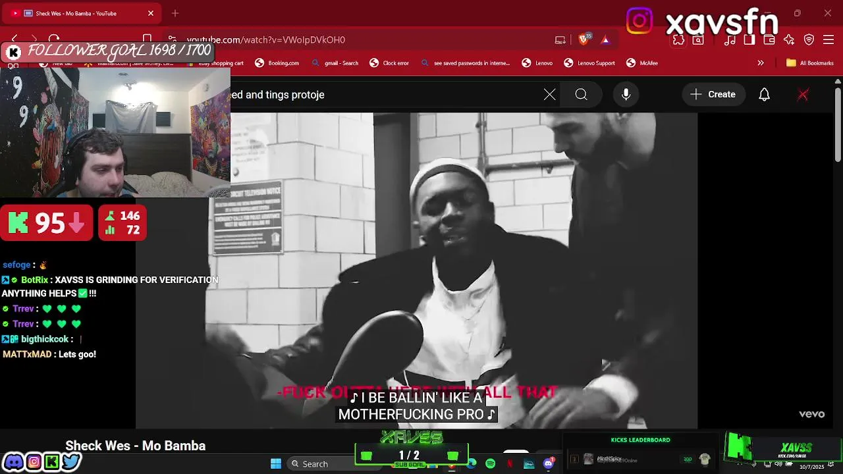The width and height of the screenshot is (843, 474).
Task: Open the Leo AI sparkle icon
Action: [x=789, y=39]
